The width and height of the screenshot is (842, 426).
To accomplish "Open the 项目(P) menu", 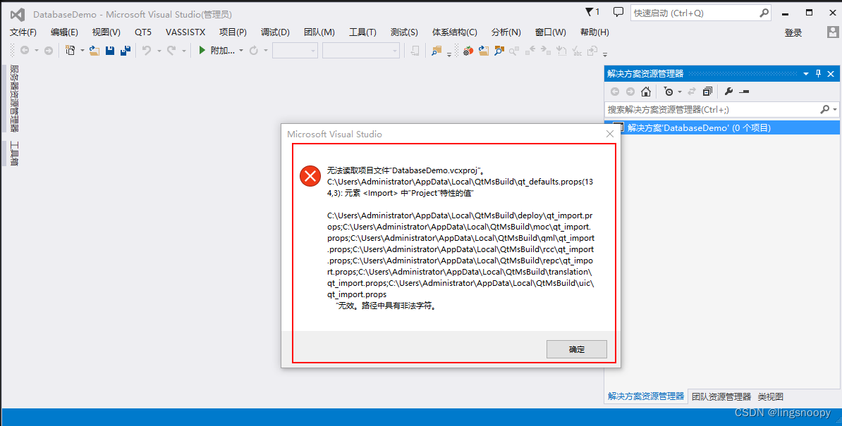I will tap(233, 32).
